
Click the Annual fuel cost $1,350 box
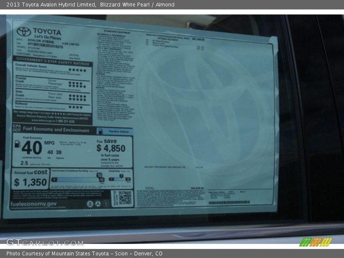point(30,179)
